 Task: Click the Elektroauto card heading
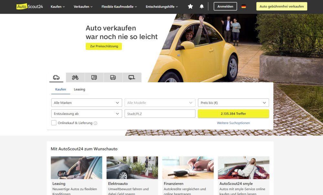point(118,183)
